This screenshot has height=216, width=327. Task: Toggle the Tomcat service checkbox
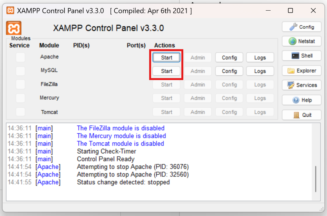(x=20, y=112)
